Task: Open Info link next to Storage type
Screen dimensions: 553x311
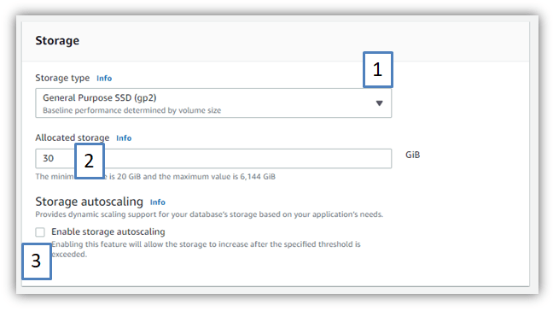Action: [x=104, y=79]
